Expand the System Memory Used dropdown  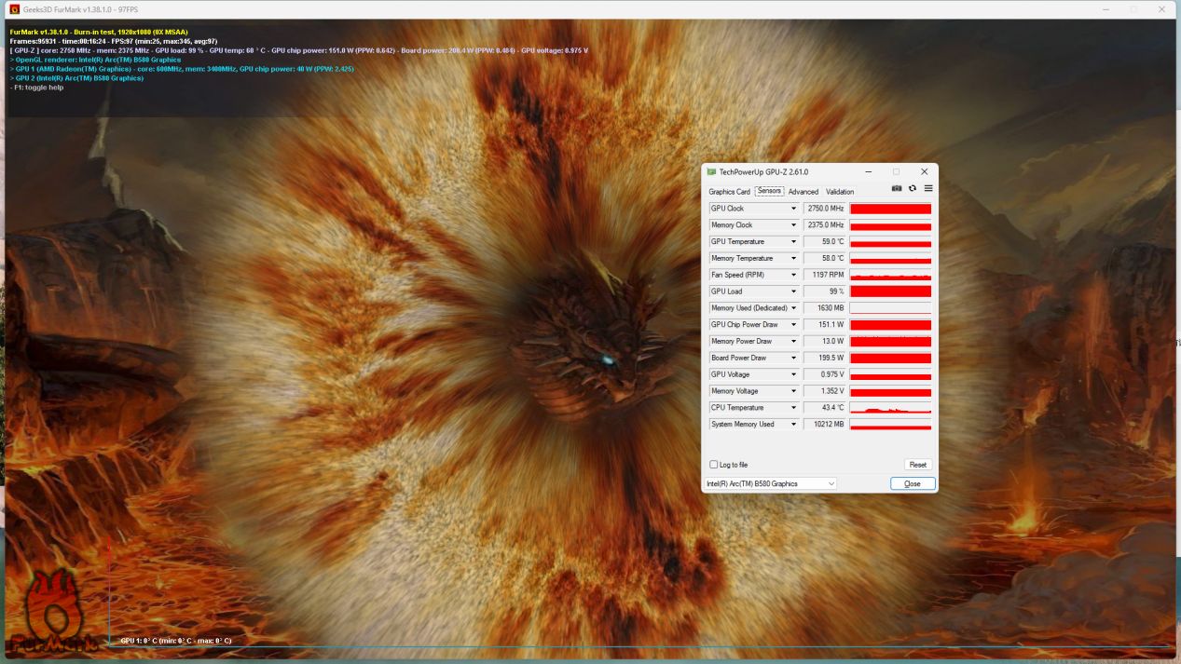click(794, 425)
